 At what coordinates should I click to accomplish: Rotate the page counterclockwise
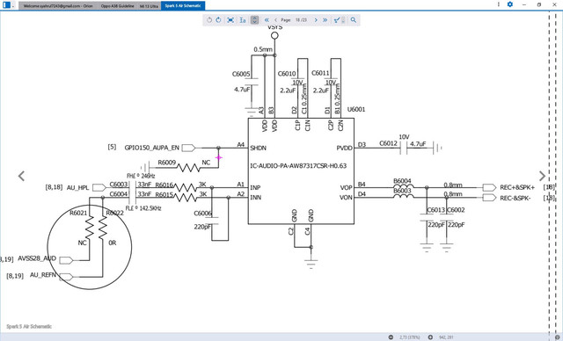[x=209, y=20]
